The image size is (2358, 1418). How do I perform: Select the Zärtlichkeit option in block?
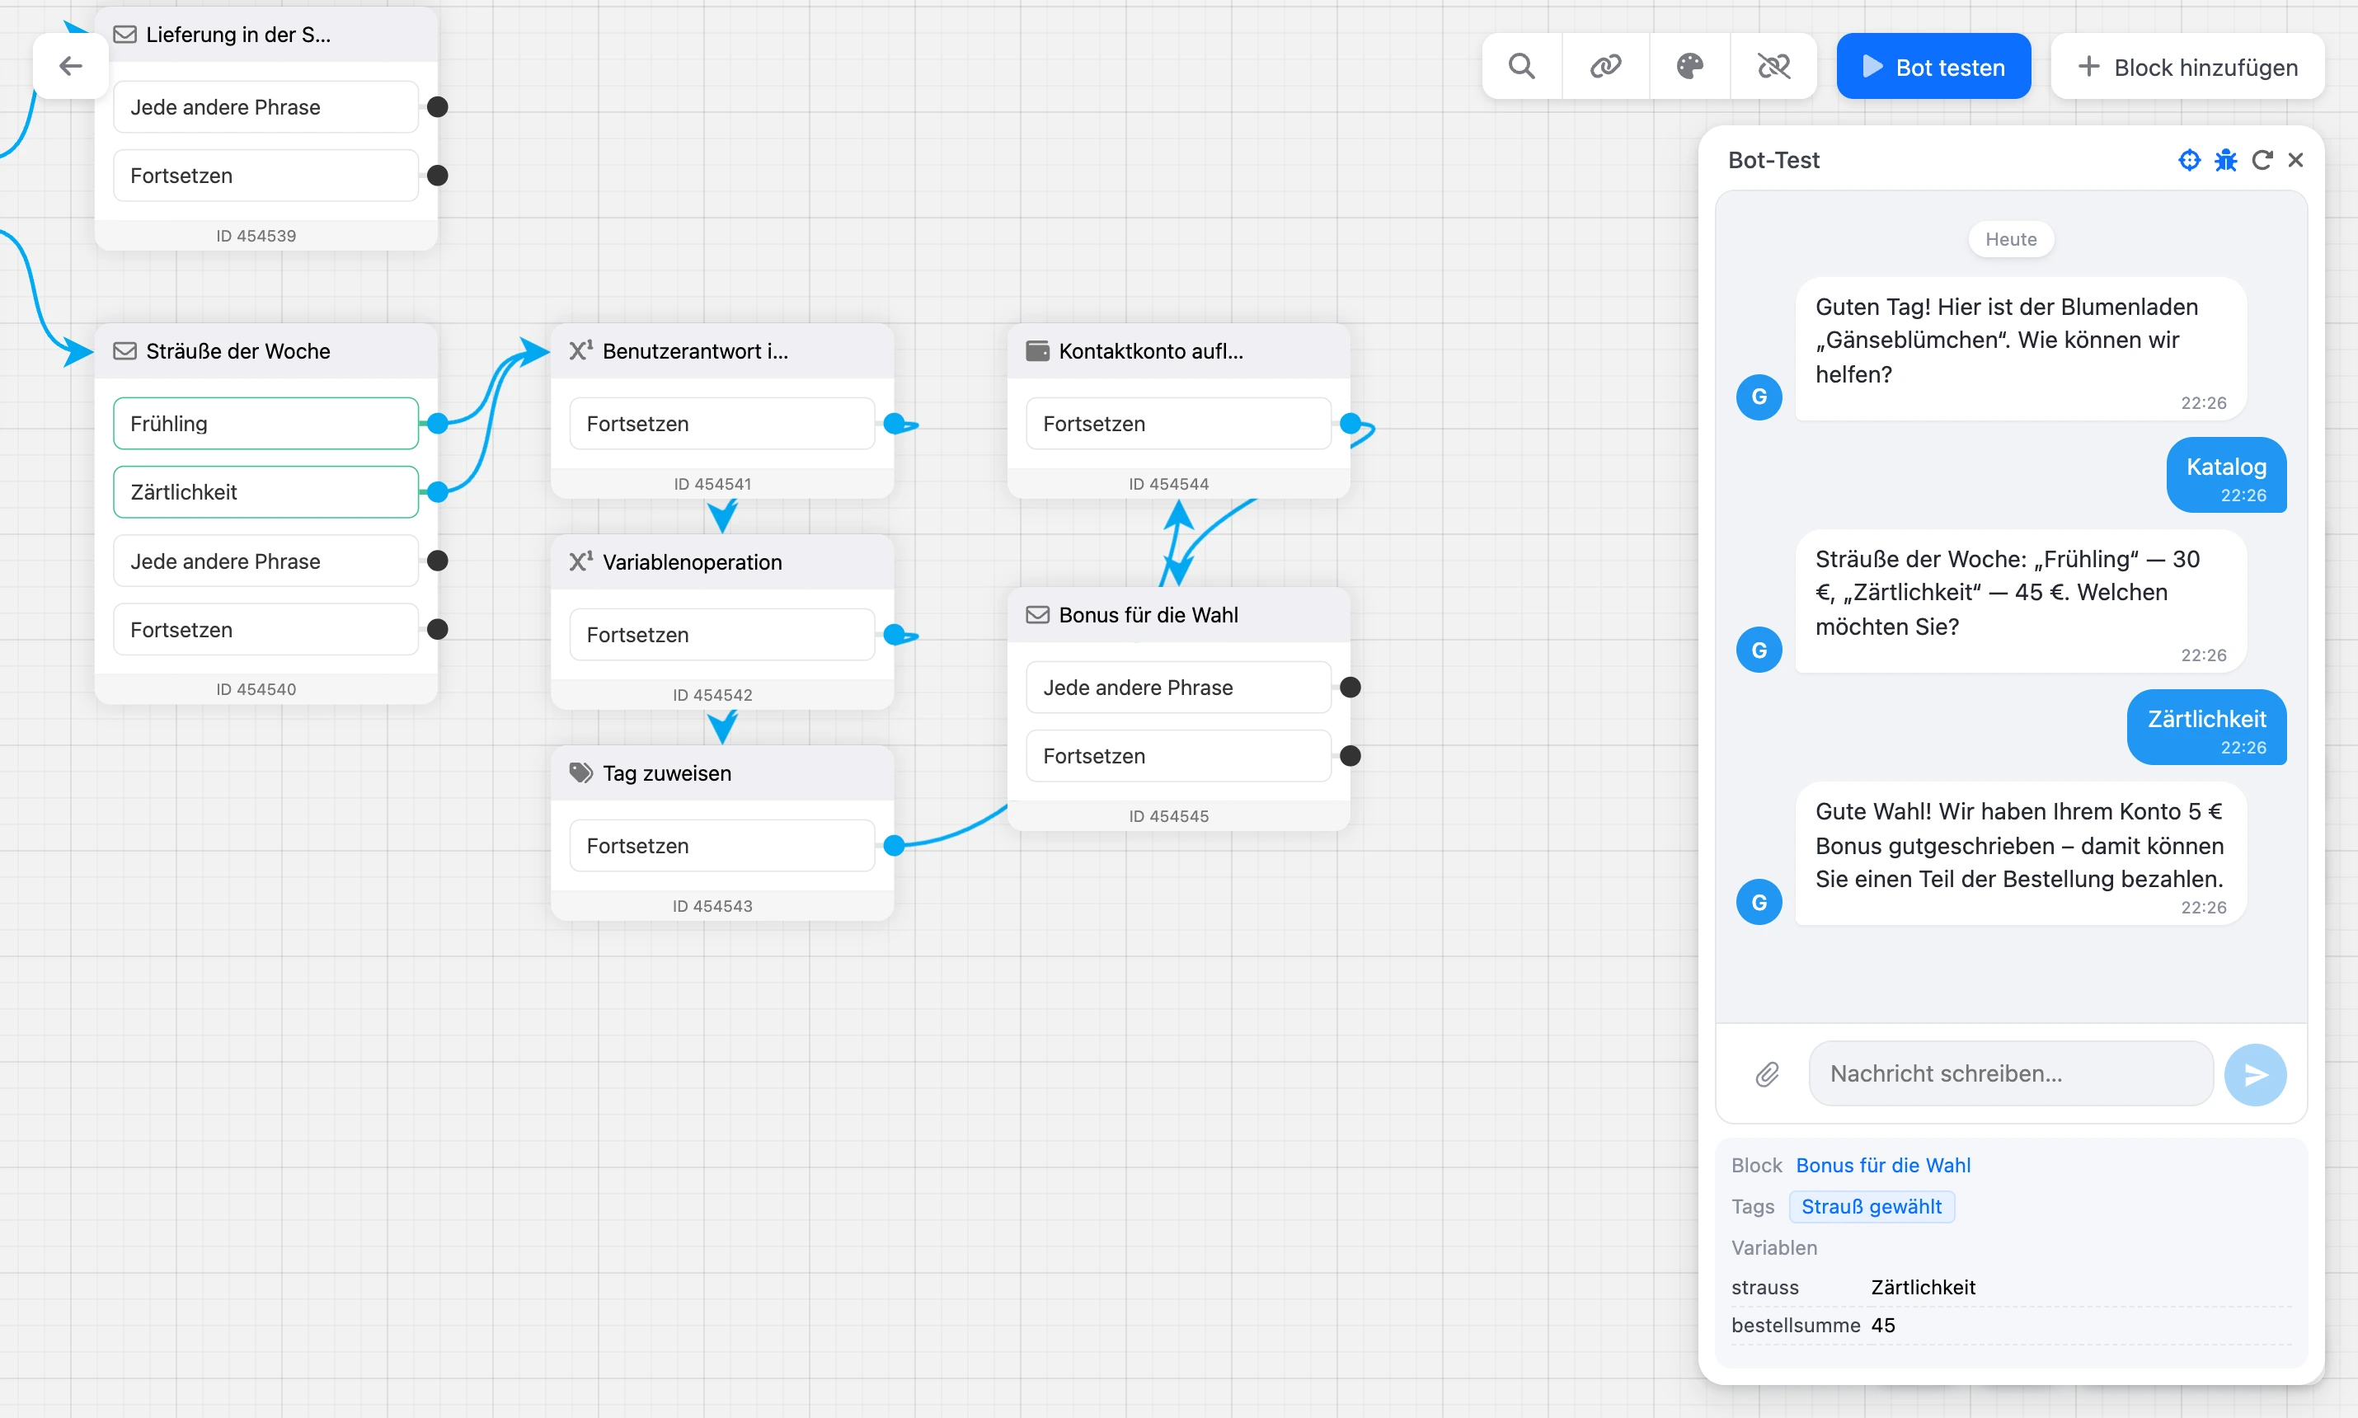point(265,492)
